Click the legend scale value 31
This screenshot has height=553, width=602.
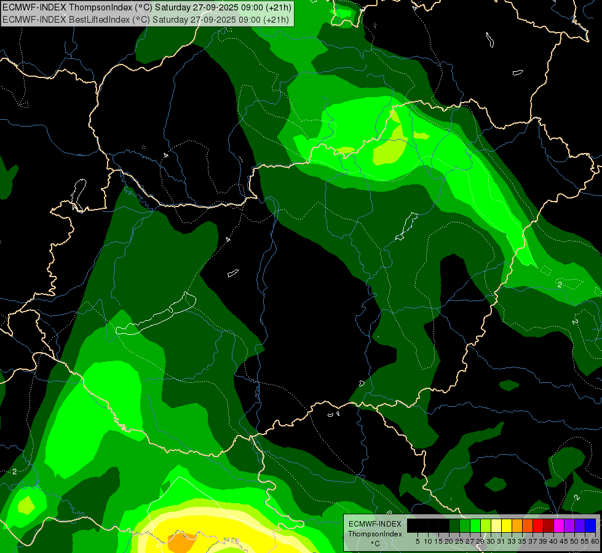click(x=501, y=541)
